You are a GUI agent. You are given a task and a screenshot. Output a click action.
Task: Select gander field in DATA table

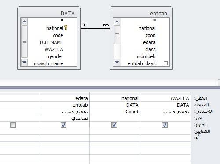click(x=55, y=56)
